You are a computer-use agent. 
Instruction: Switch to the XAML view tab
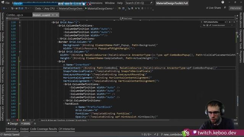26,124
